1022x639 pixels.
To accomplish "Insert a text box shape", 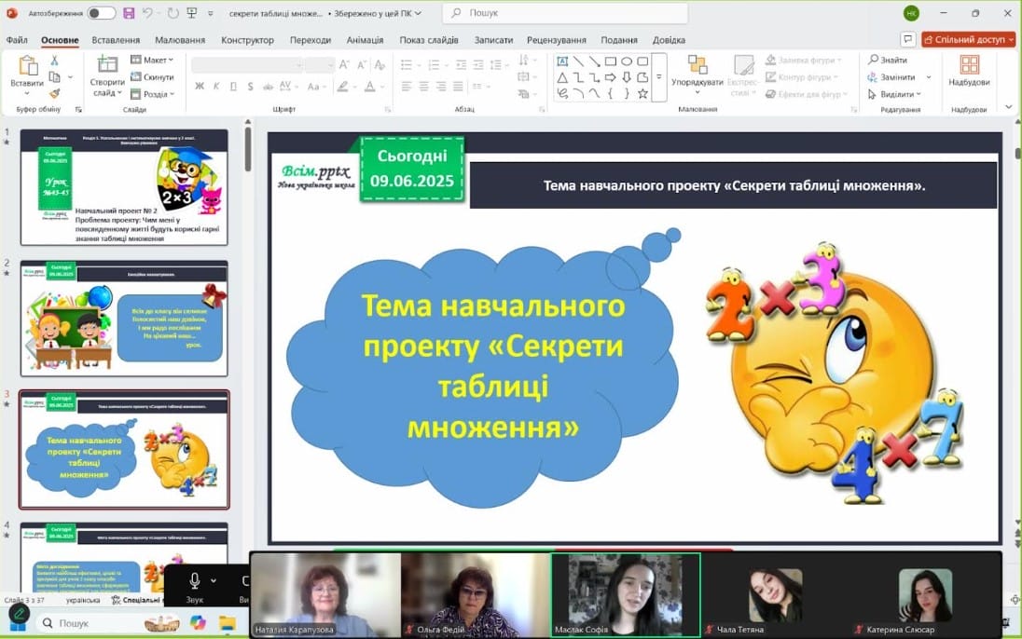I will (562, 61).
